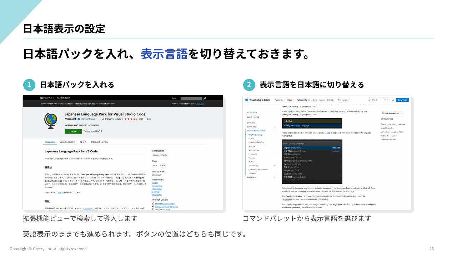The width and height of the screenshot is (457, 257).
Task: Toggle the docs site theme icon
Action: (x=393, y=100)
